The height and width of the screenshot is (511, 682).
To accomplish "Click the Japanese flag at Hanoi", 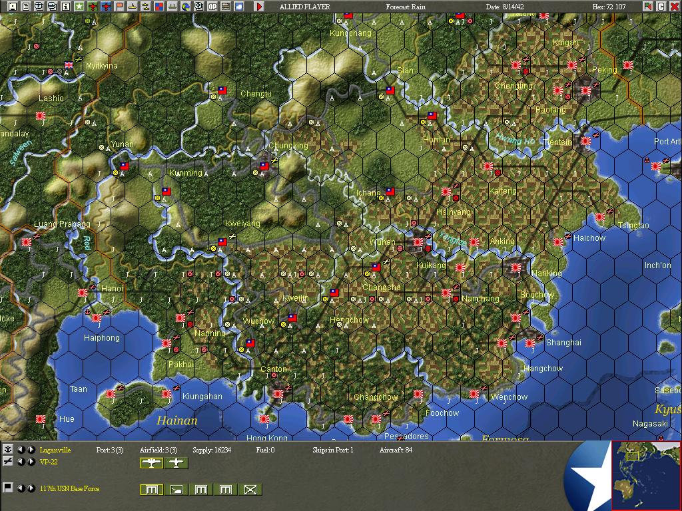I will pyautogui.click(x=83, y=293).
